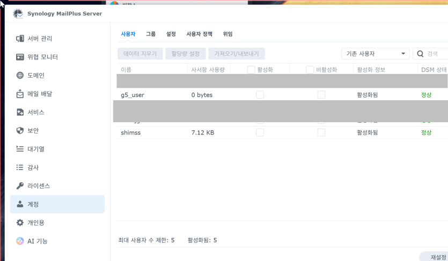Click the service icon in sidebar
This screenshot has height=261, width=448.
coord(20,112)
